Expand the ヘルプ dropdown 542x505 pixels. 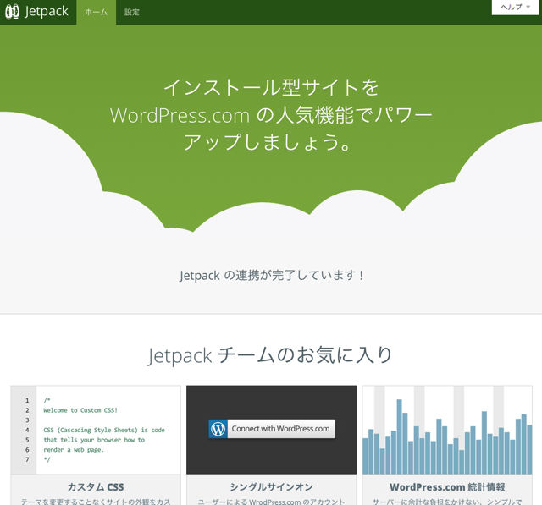(515, 8)
